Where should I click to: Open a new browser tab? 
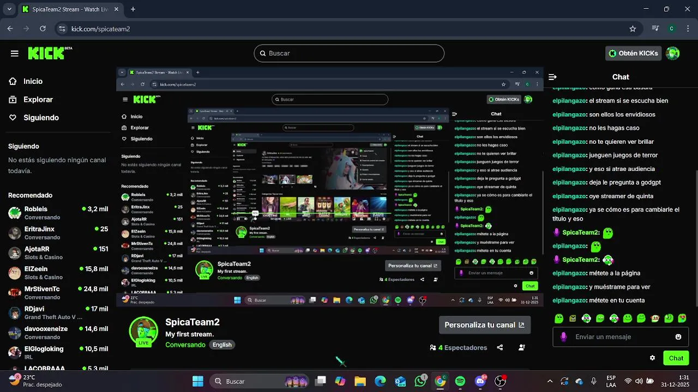tap(133, 9)
